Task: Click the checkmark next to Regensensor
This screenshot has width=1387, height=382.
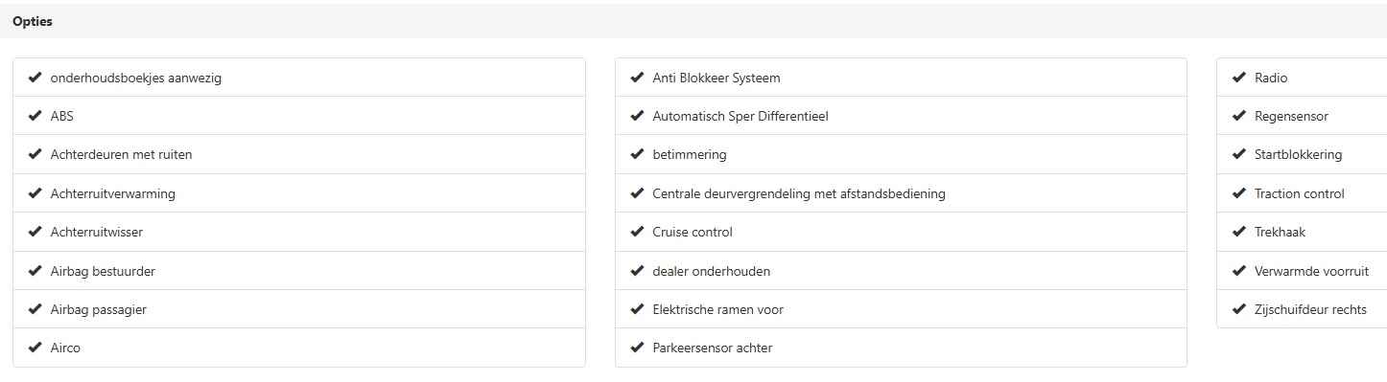Action: 1239,116
